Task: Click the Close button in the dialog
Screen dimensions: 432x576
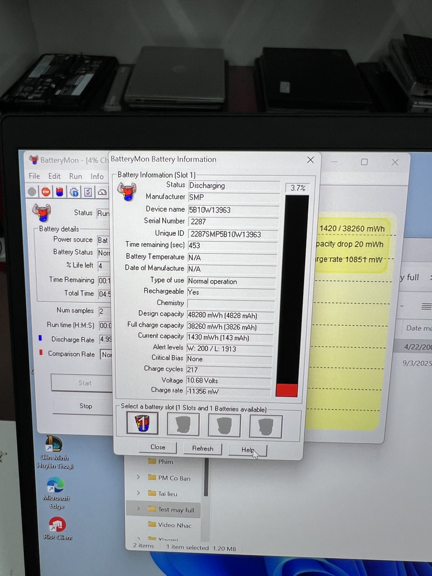Action: pos(158,447)
